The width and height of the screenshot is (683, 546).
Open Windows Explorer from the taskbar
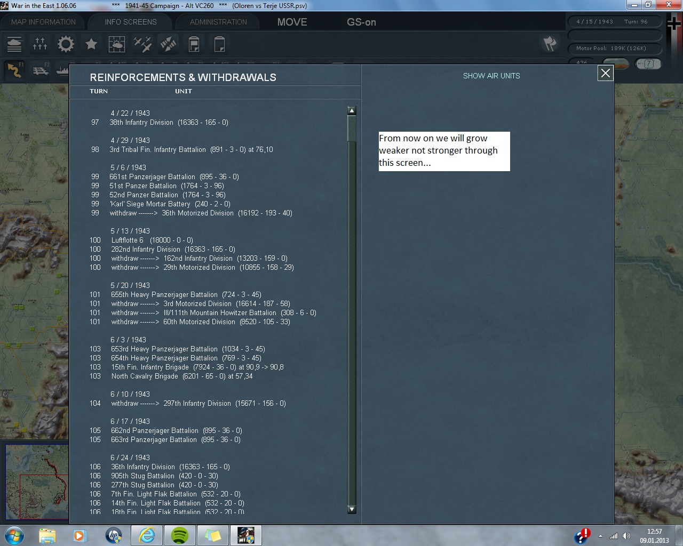[47, 535]
